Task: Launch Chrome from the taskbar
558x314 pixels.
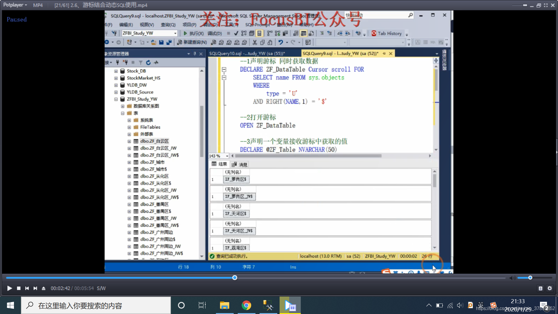Action: [246, 305]
